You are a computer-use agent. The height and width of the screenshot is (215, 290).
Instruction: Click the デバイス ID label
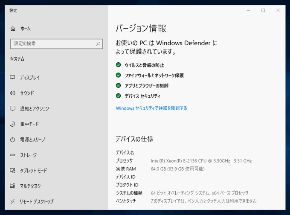pos(125,177)
